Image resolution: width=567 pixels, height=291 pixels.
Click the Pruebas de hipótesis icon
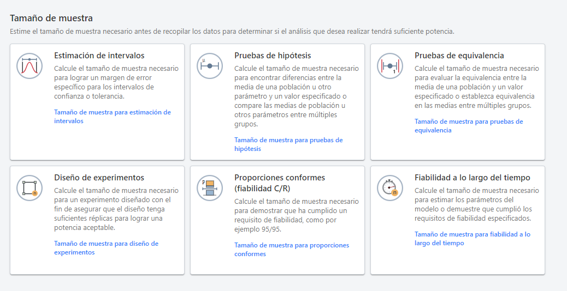point(210,66)
